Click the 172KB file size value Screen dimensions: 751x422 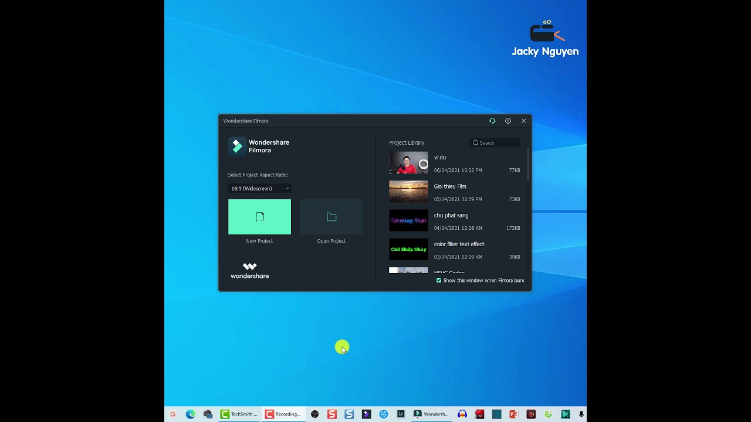click(x=513, y=228)
